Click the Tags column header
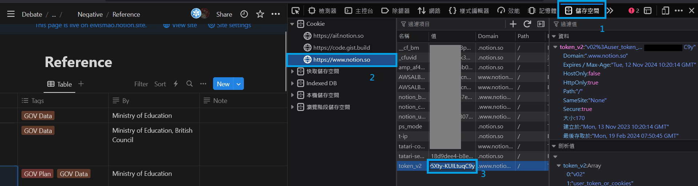This screenshot has width=698, height=186. [63, 100]
